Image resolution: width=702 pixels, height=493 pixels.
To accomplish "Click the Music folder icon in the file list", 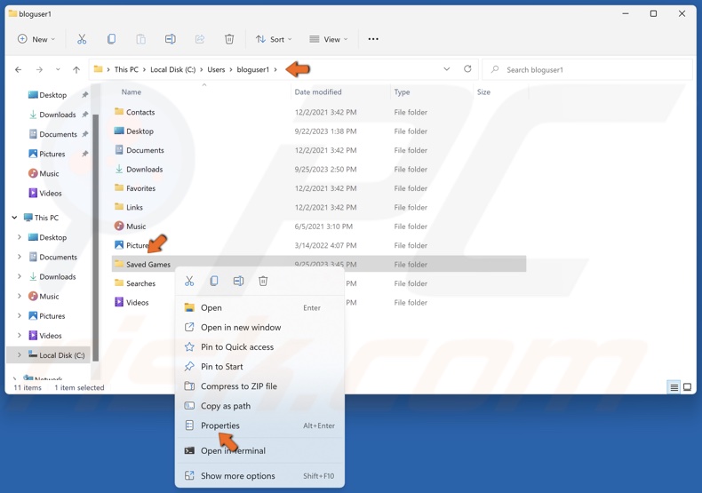I will (119, 226).
